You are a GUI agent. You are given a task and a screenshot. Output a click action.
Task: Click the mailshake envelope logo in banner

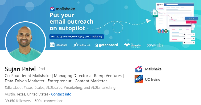[x=52, y=9]
